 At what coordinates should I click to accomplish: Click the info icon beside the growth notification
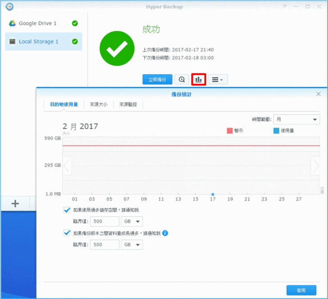point(165,233)
